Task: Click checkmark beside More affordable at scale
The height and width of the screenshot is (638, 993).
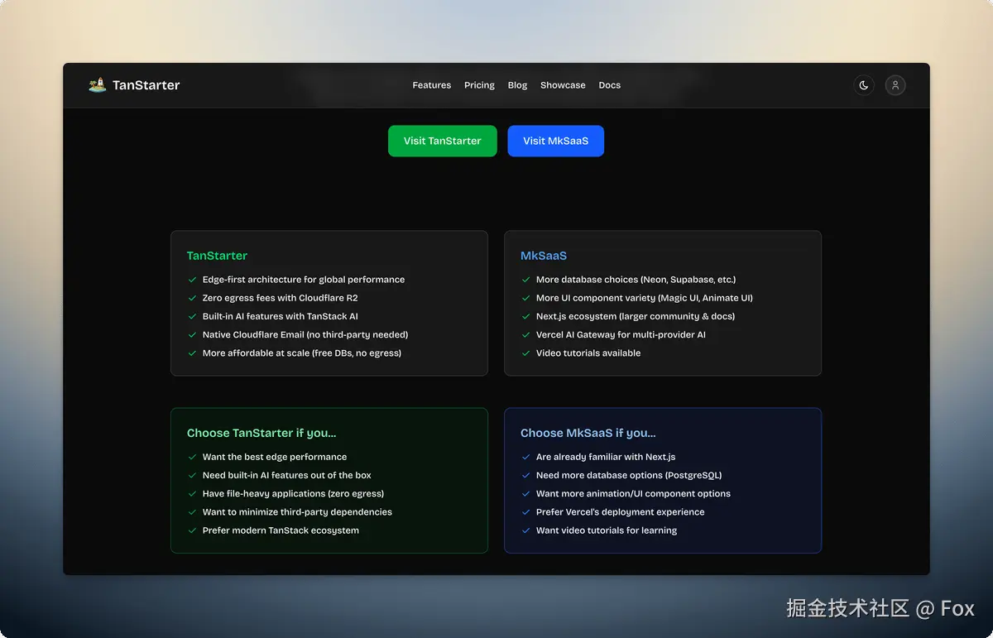Action: click(x=192, y=353)
